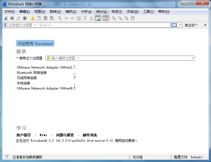
Task: Open the 表达式 expression builder
Action: (191, 25)
